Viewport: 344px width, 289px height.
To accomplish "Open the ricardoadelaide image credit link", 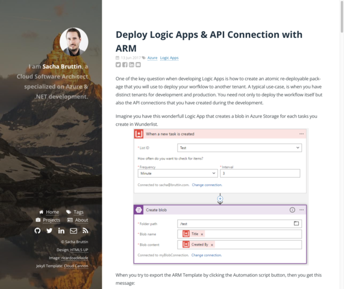I will click(75, 258).
